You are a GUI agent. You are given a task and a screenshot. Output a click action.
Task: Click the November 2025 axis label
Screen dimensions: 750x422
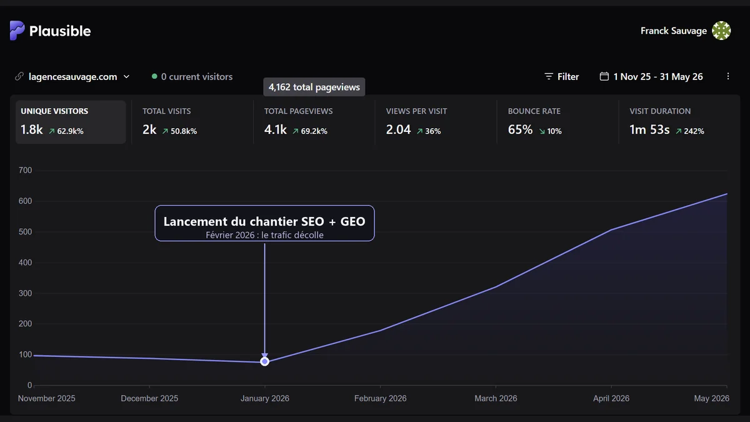tap(47, 398)
